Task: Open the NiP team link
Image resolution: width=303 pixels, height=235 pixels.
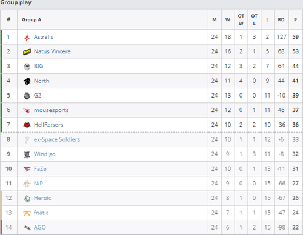Action: coord(38,184)
